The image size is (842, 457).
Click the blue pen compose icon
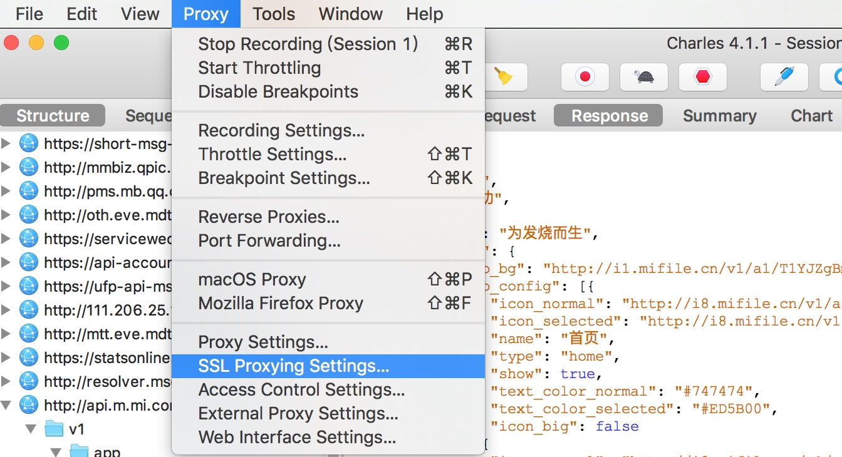(x=784, y=77)
